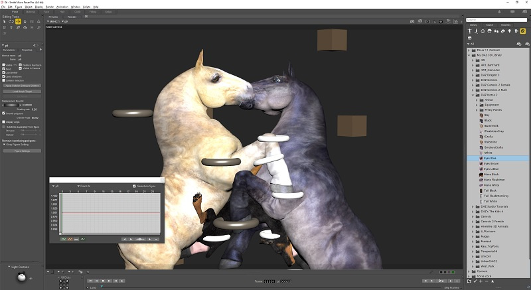Click the Figure Settings button

[x=23, y=151]
